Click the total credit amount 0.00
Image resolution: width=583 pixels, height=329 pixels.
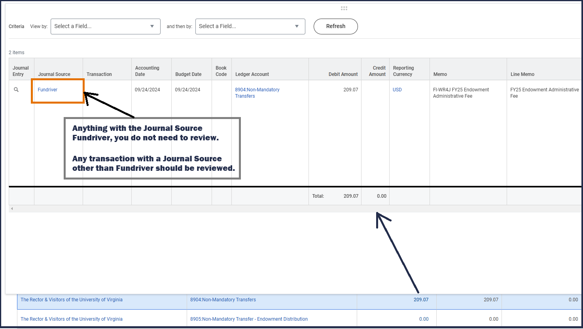tap(382, 196)
